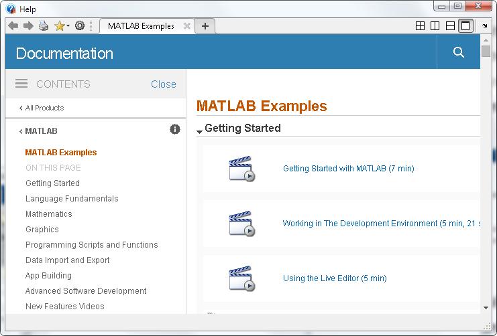Print the page with the printer icon
Image resolution: width=497 pixels, height=336 pixels.
pyautogui.click(x=44, y=25)
